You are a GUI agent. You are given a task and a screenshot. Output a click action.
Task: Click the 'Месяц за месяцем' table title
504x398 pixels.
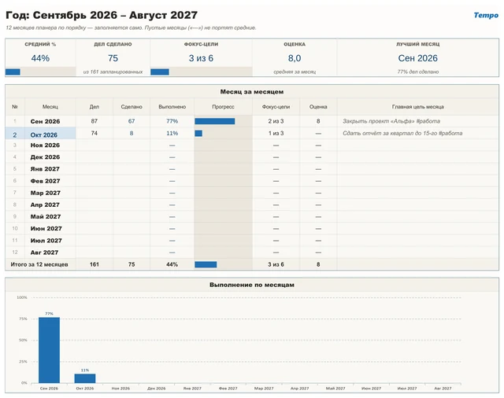[x=252, y=91]
